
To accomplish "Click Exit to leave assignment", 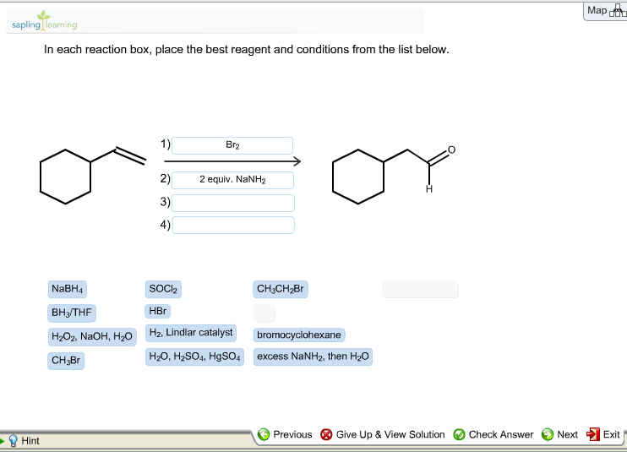I will tap(603, 434).
